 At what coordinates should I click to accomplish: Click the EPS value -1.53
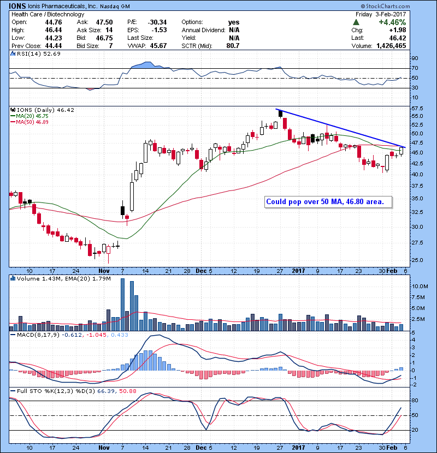[x=159, y=30]
